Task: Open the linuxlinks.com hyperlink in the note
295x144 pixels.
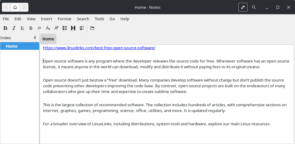Action: [x=99, y=48]
